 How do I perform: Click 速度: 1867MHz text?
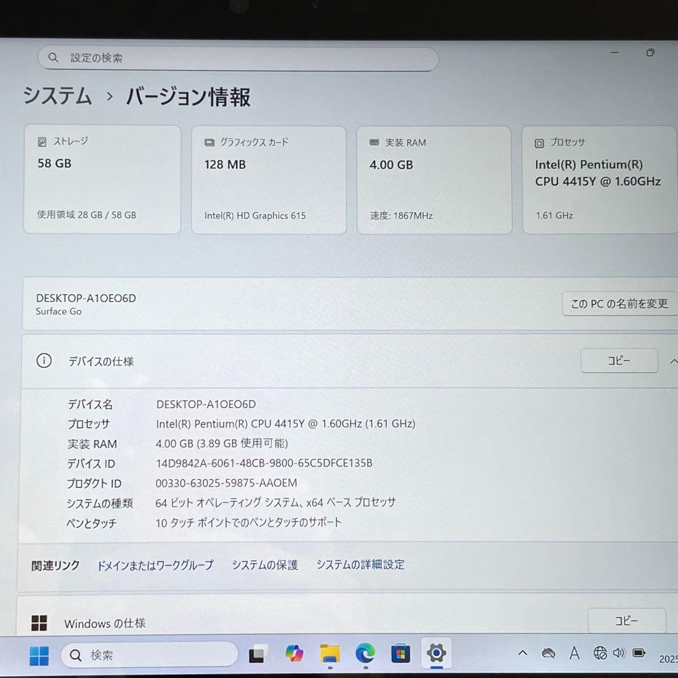point(401,215)
